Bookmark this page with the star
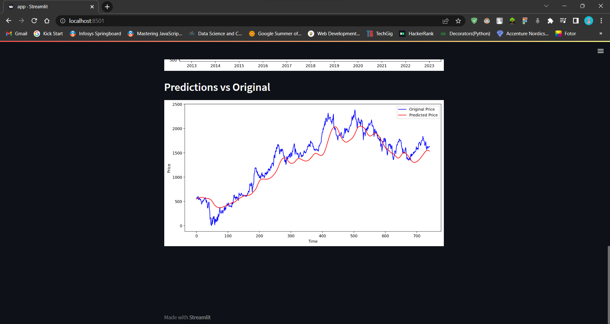This screenshot has width=610, height=324. coord(458,21)
